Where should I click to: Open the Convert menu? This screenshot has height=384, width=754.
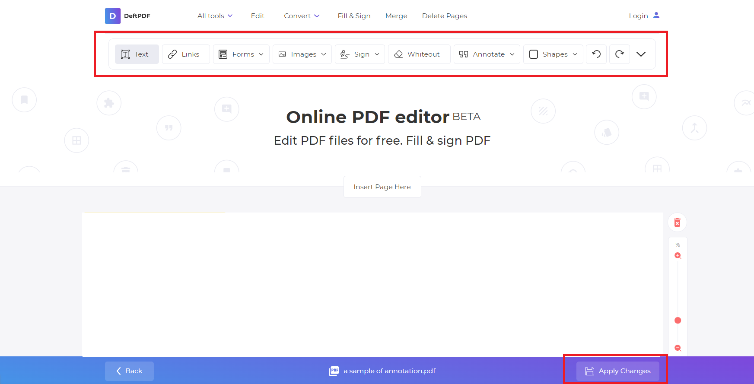pyautogui.click(x=302, y=16)
